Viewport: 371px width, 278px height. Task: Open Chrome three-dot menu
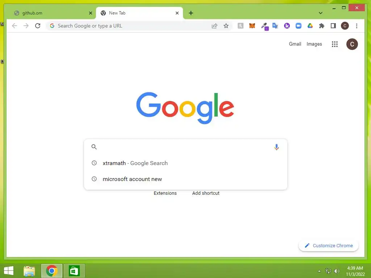pyautogui.click(x=357, y=26)
